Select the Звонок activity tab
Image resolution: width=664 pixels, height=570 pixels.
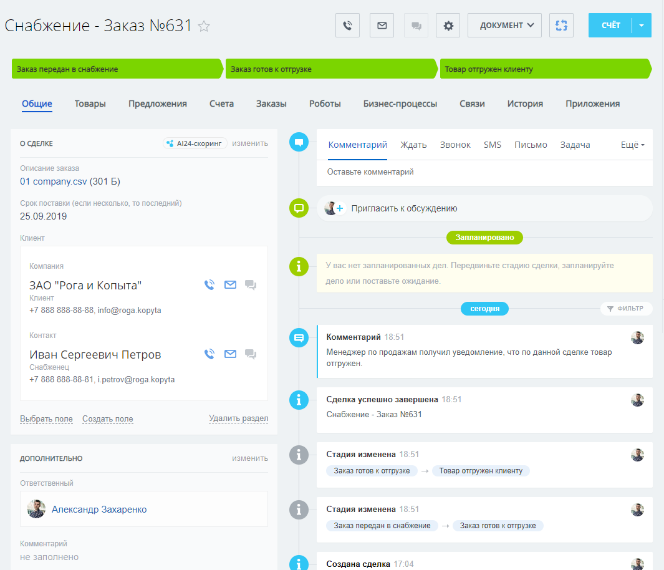[455, 145]
